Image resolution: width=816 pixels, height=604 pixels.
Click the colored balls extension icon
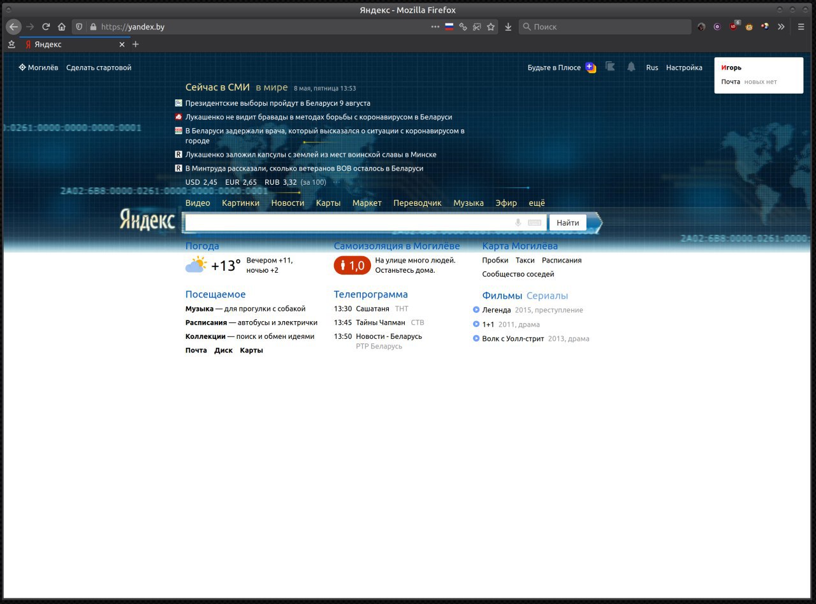[x=765, y=27]
